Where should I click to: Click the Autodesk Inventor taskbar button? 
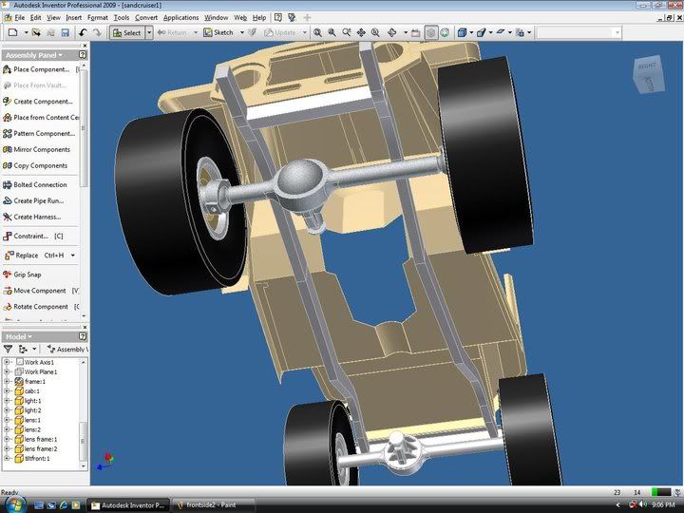pyautogui.click(x=127, y=505)
